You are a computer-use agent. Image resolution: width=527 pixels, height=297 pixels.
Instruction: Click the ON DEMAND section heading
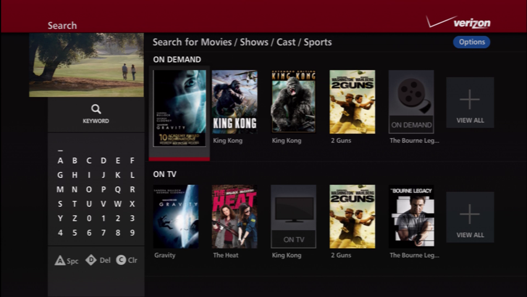(x=177, y=59)
